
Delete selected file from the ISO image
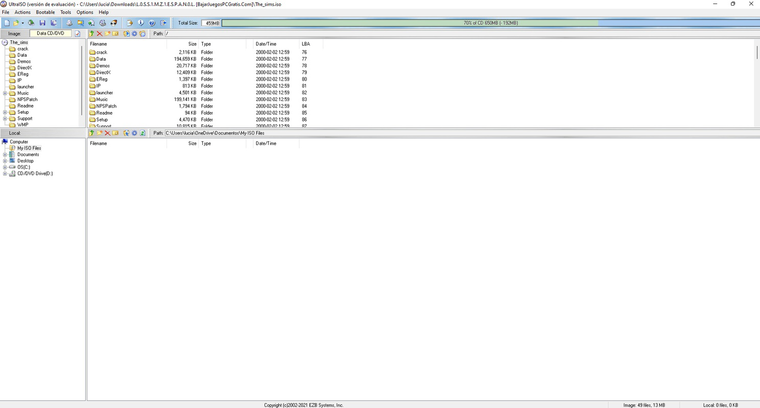[99, 33]
